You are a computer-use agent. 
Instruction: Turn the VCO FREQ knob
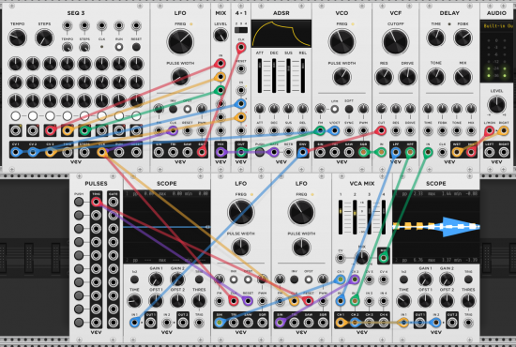[x=341, y=42]
